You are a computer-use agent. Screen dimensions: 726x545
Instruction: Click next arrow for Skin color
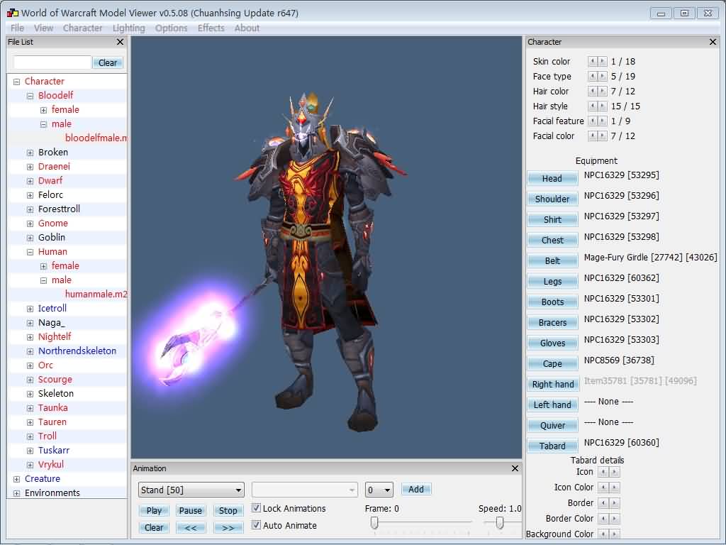tap(603, 61)
